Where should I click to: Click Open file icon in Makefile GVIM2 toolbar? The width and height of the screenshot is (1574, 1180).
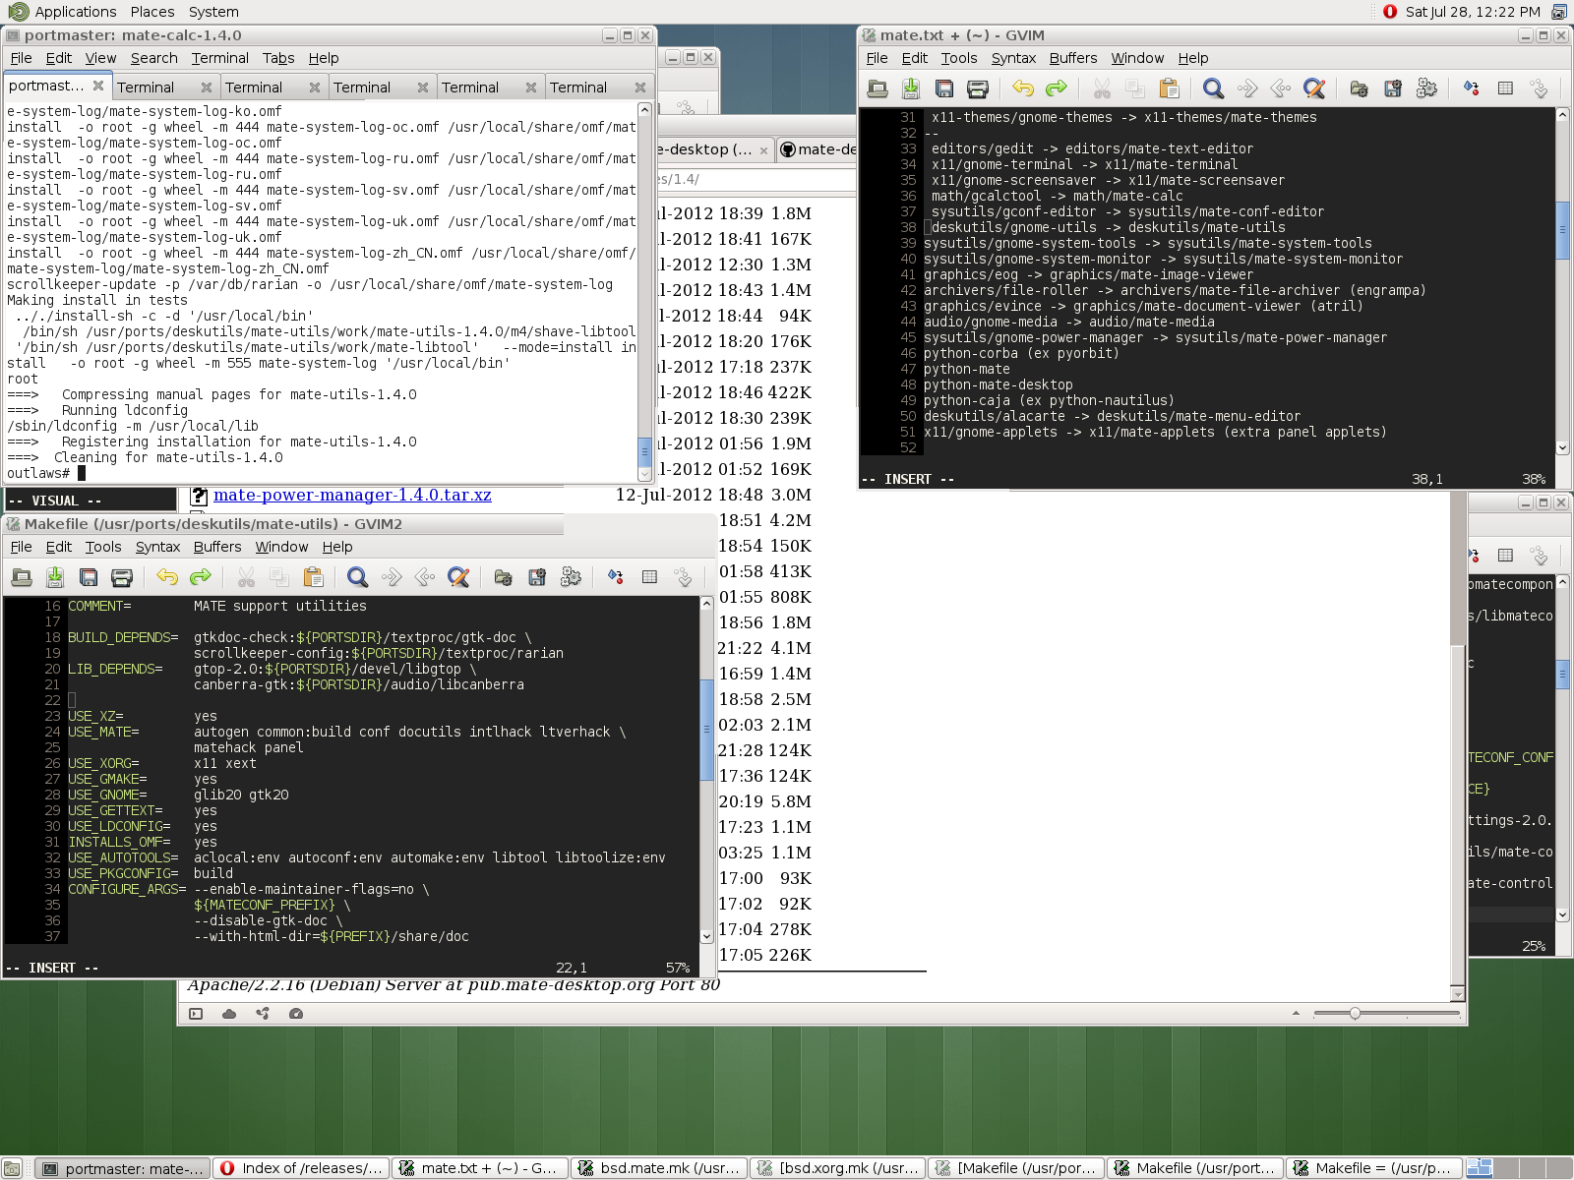point(22,577)
